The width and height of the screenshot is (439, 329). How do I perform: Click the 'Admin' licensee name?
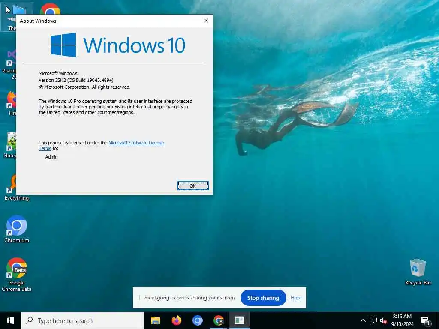(x=51, y=157)
